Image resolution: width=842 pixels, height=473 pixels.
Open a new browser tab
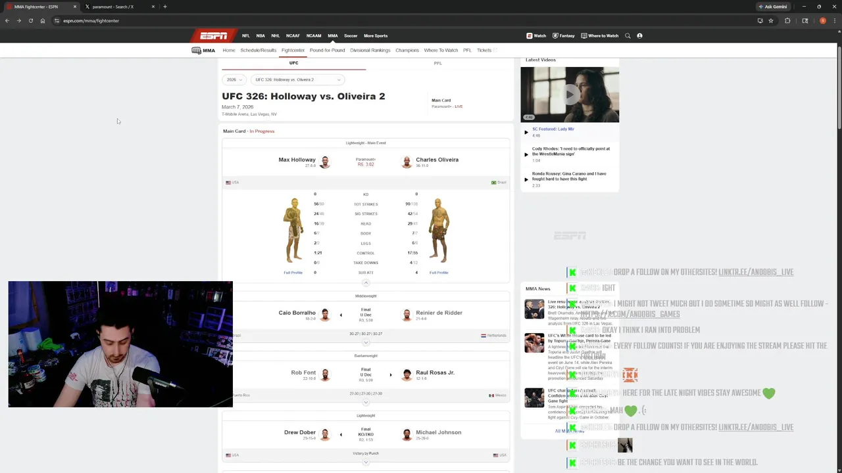pos(164,7)
